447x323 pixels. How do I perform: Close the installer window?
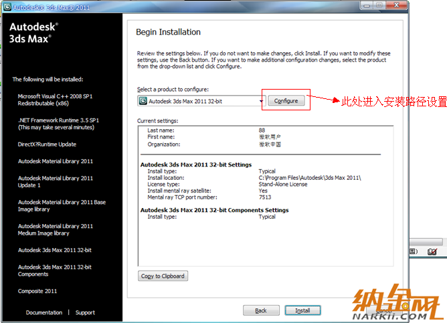point(397,5)
